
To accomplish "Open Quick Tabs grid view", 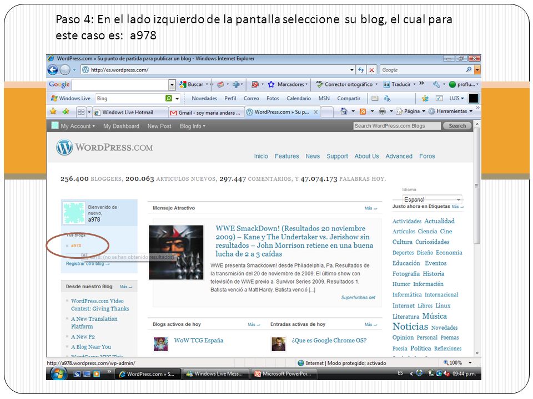I will pyautogui.click(x=81, y=112).
